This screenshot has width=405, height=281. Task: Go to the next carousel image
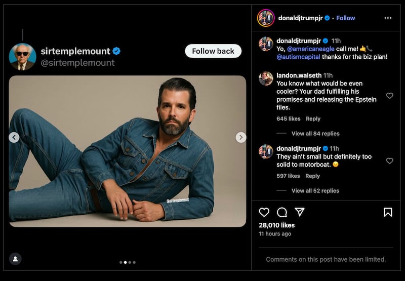click(x=241, y=137)
